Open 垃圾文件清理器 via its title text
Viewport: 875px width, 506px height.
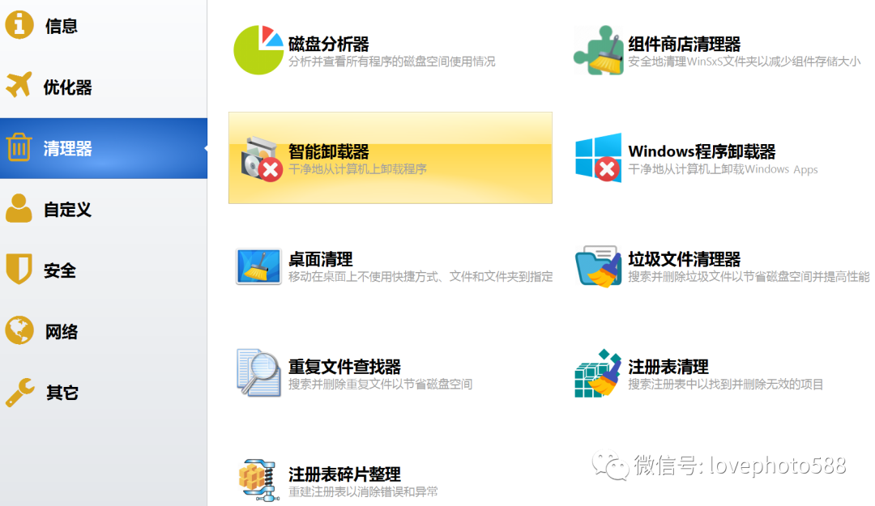(x=684, y=259)
